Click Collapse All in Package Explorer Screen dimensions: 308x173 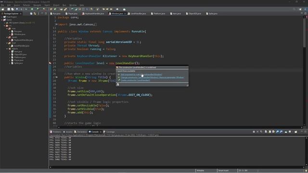[x=31, y=13]
